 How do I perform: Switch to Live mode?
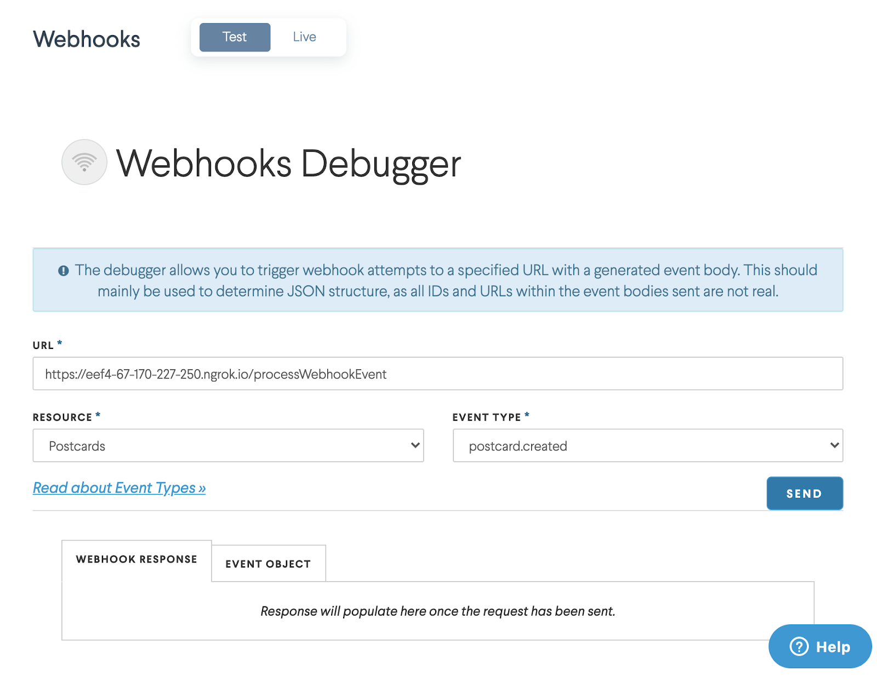[304, 37]
